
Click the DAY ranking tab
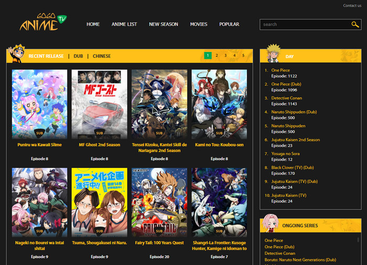pos(289,57)
